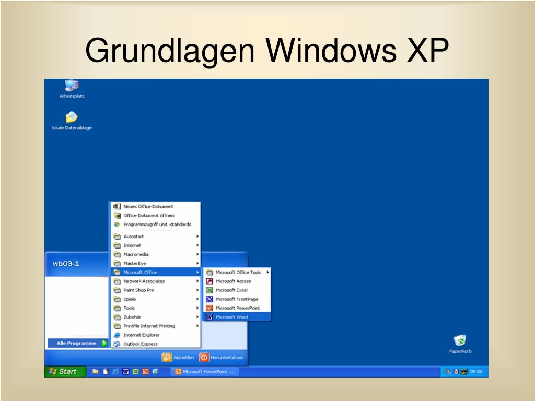Launch Internet Explorer from the programs menu
The image size is (535, 401).
(x=156, y=335)
